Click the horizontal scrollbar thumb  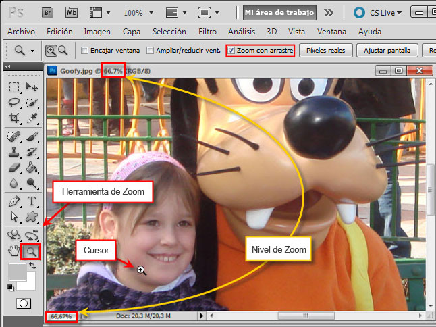pyautogui.click(x=306, y=316)
